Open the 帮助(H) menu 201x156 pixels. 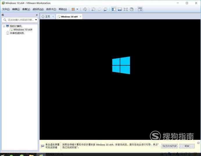point(63,9)
